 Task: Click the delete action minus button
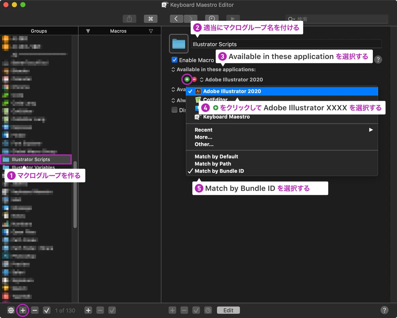[184, 310]
